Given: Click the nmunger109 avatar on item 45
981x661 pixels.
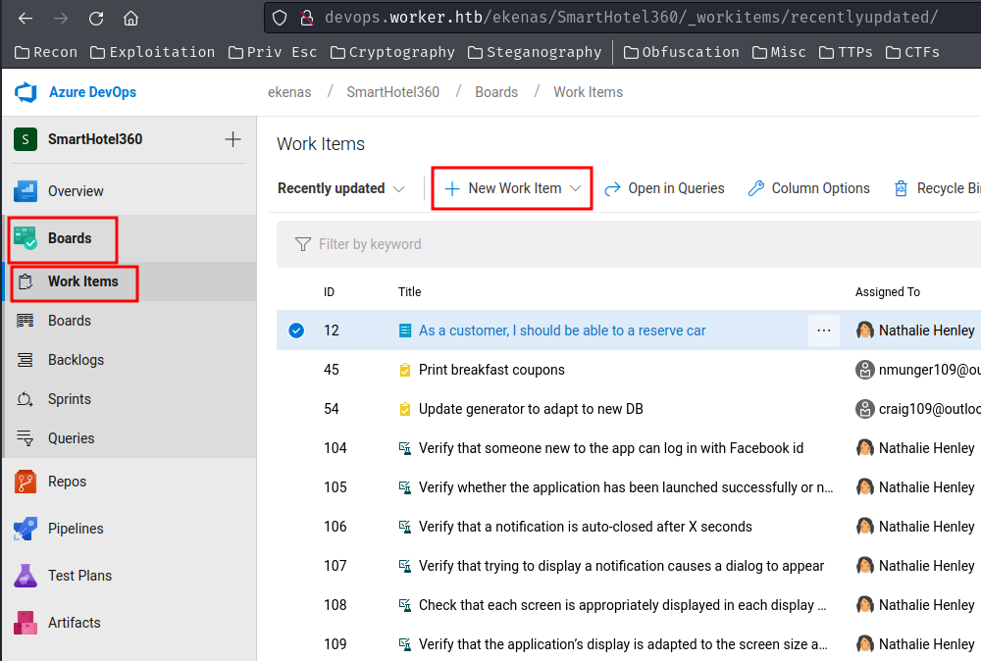Looking at the screenshot, I should 864,370.
